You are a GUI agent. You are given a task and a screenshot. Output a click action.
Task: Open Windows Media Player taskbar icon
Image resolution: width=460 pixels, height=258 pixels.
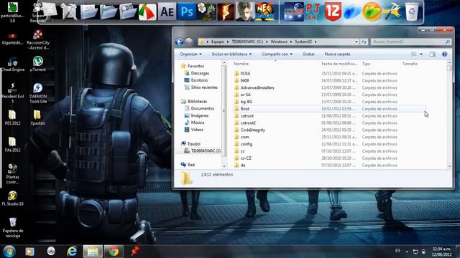(29, 252)
